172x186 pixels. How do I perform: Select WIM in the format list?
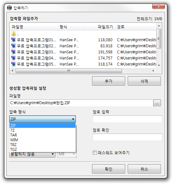[x=42, y=140]
